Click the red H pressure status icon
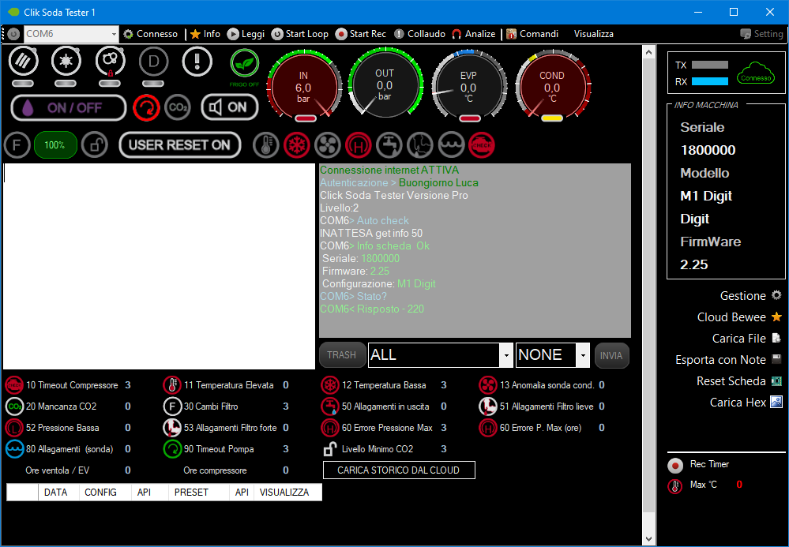This screenshot has height=547, width=789. point(359,145)
